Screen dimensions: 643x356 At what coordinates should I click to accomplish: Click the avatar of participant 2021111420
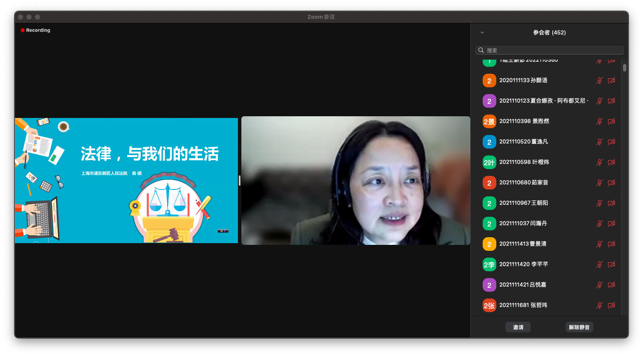pos(489,264)
